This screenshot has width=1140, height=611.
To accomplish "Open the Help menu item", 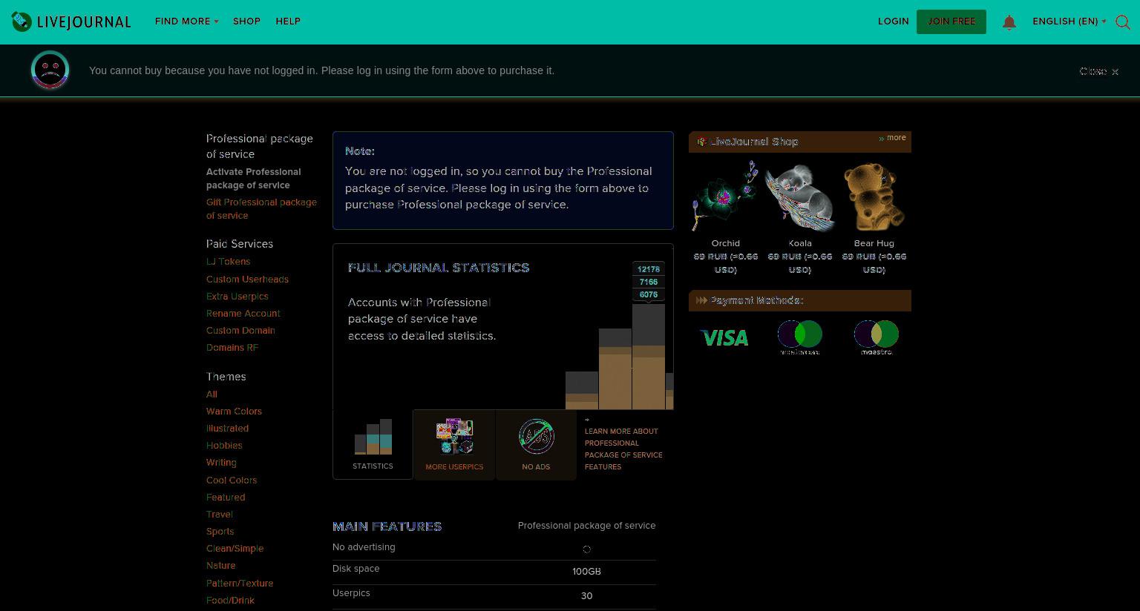I will [x=288, y=22].
